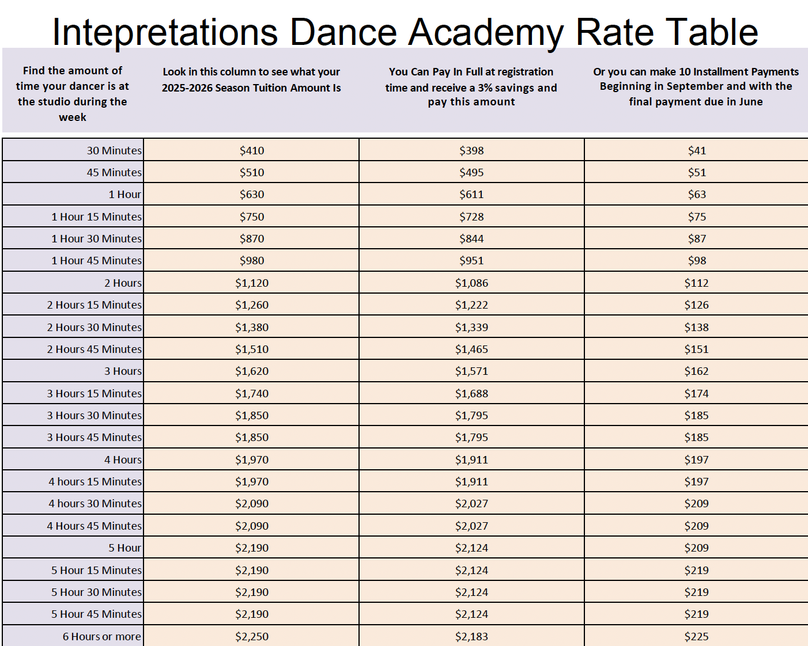Select the 1 Hour 15 Minutes row label
The image size is (808, 646).
96,216
